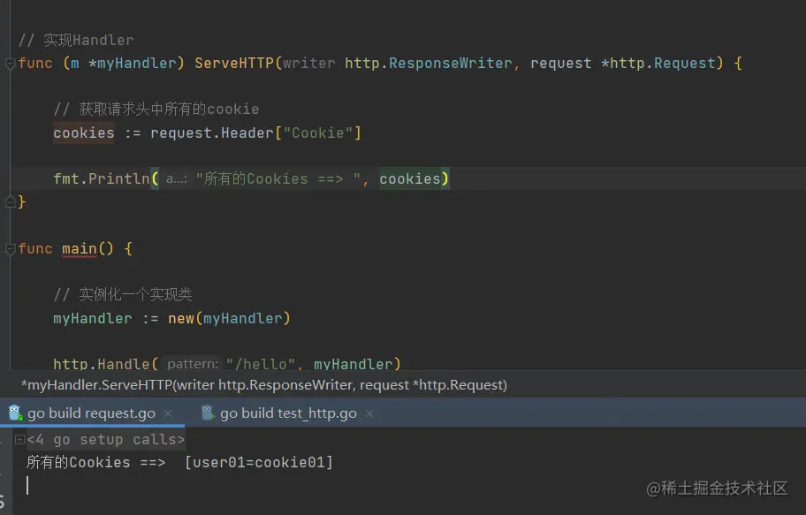Screen dimensions: 806x515
Task: Click the "/hello" pattern string
Action: tap(261, 364)
